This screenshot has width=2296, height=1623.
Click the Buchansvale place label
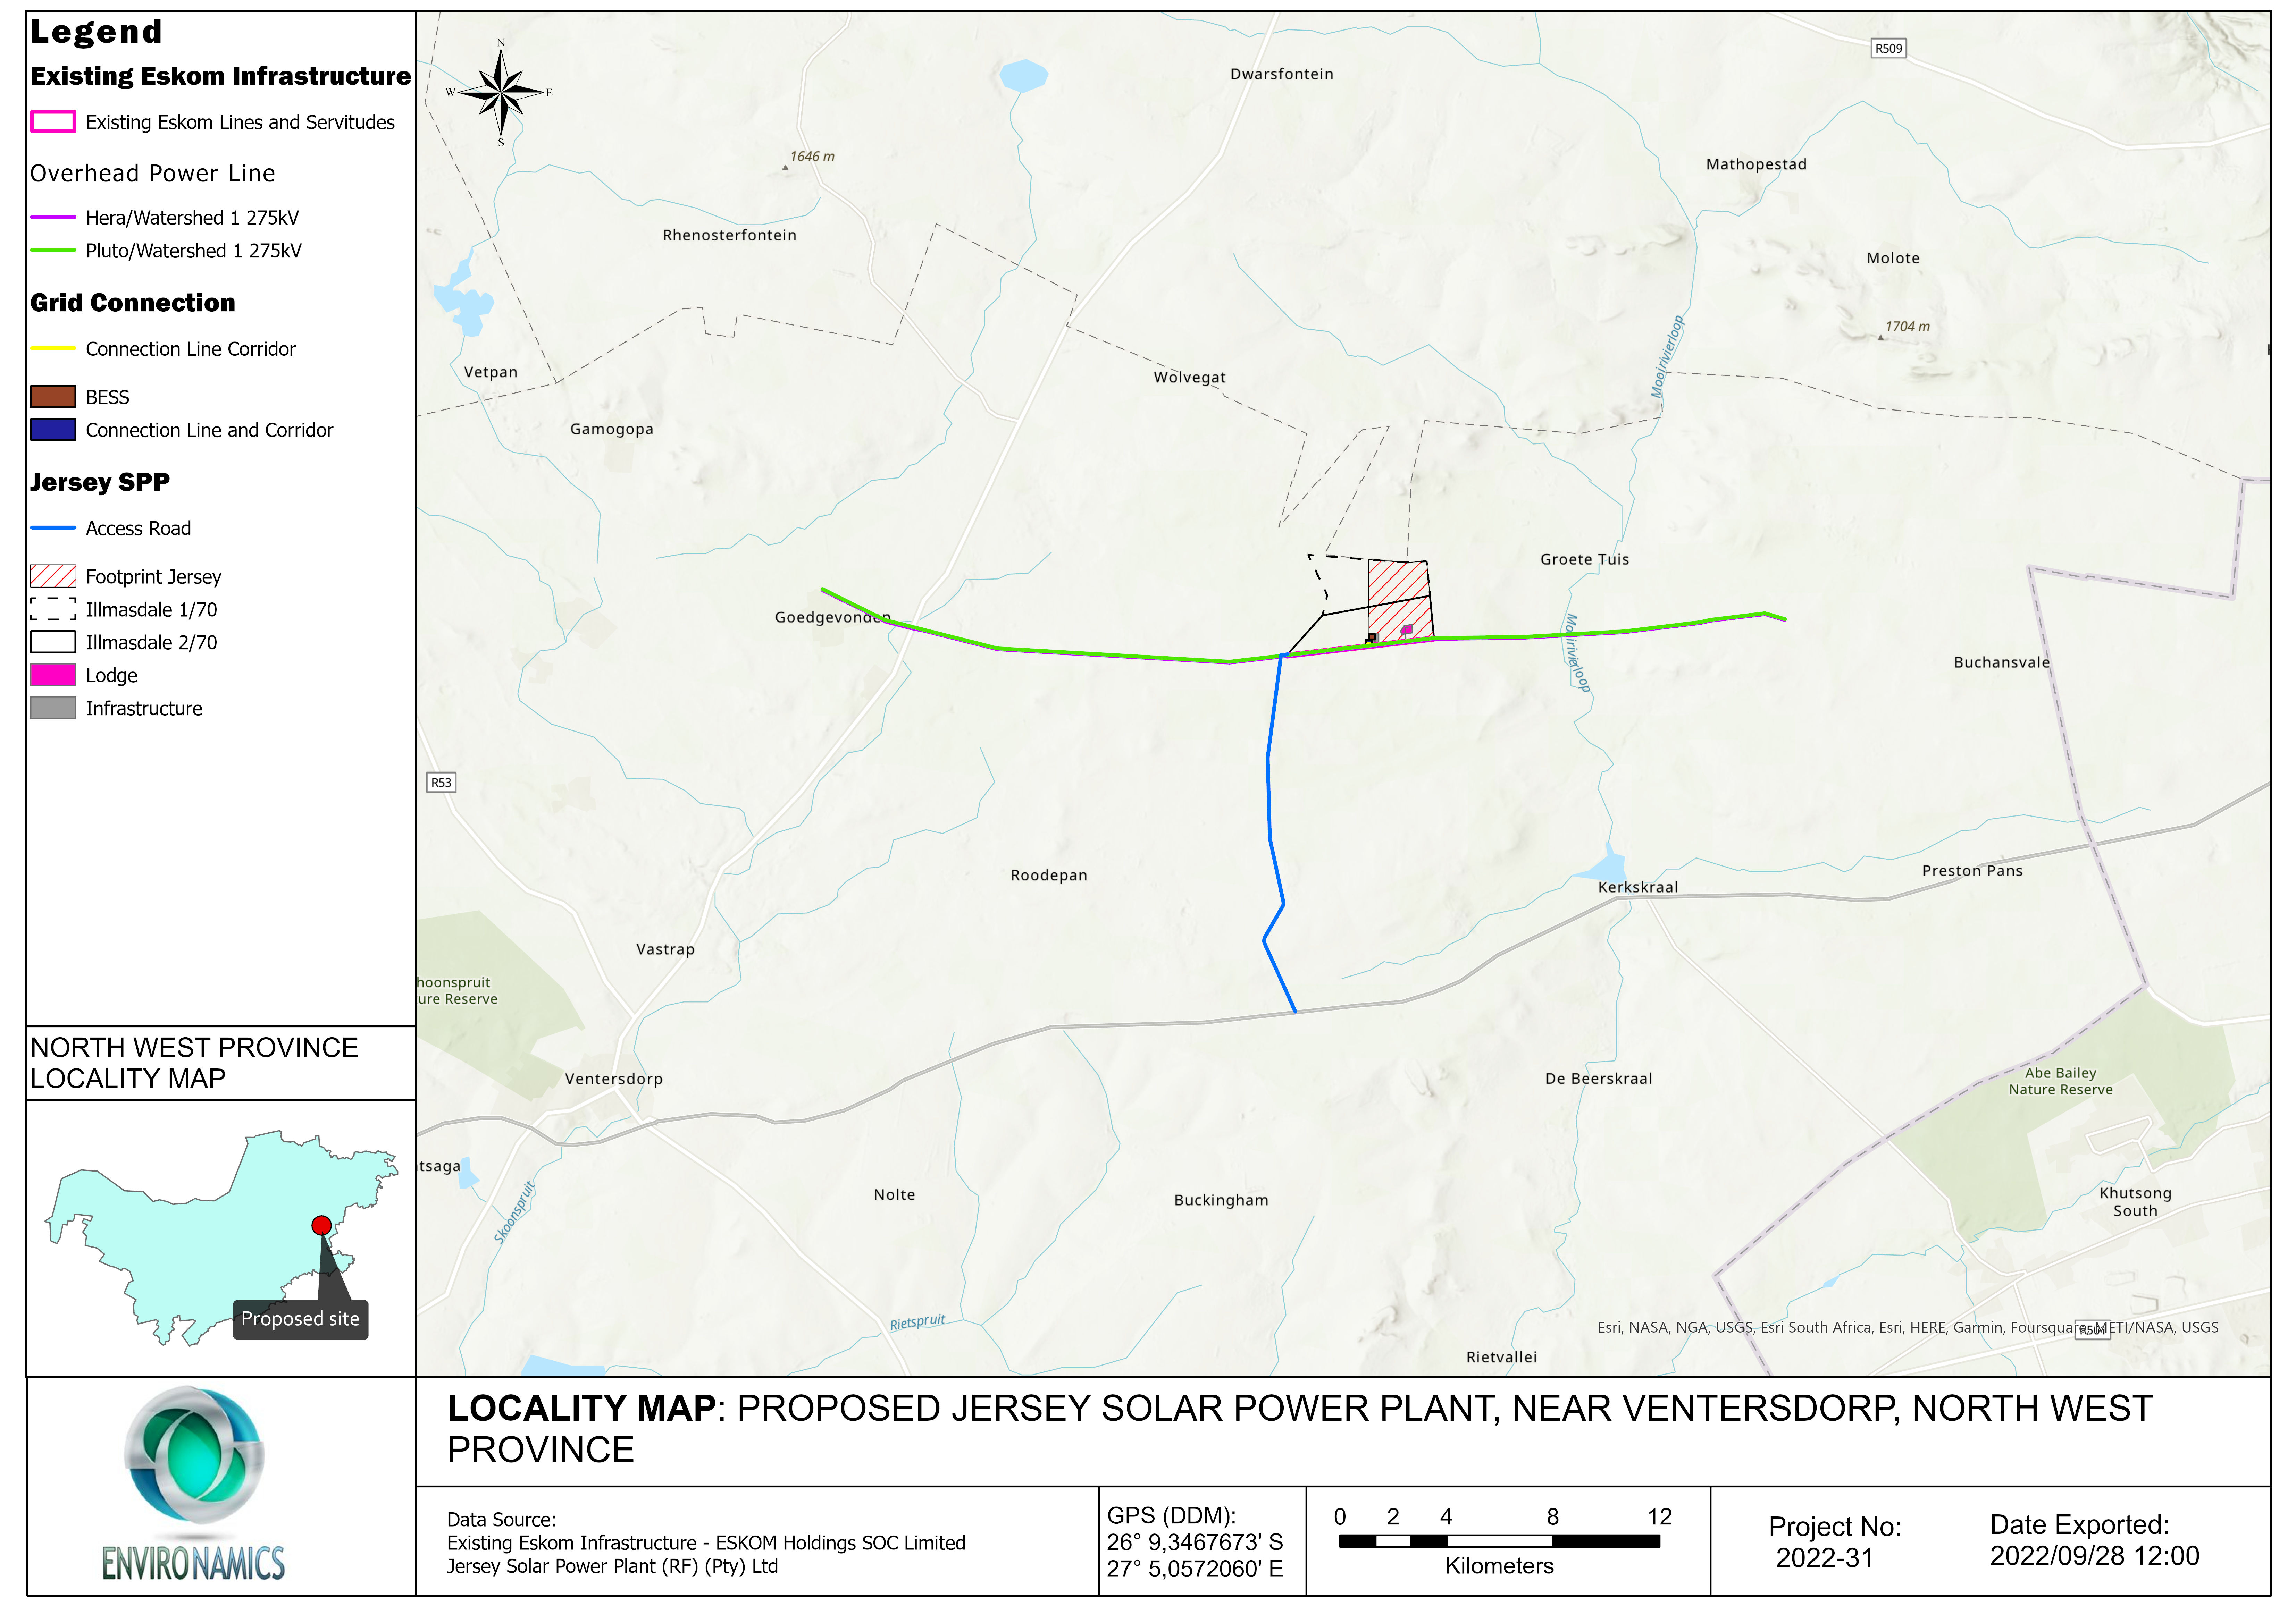pyautogui.click(x=2002, y=662)
